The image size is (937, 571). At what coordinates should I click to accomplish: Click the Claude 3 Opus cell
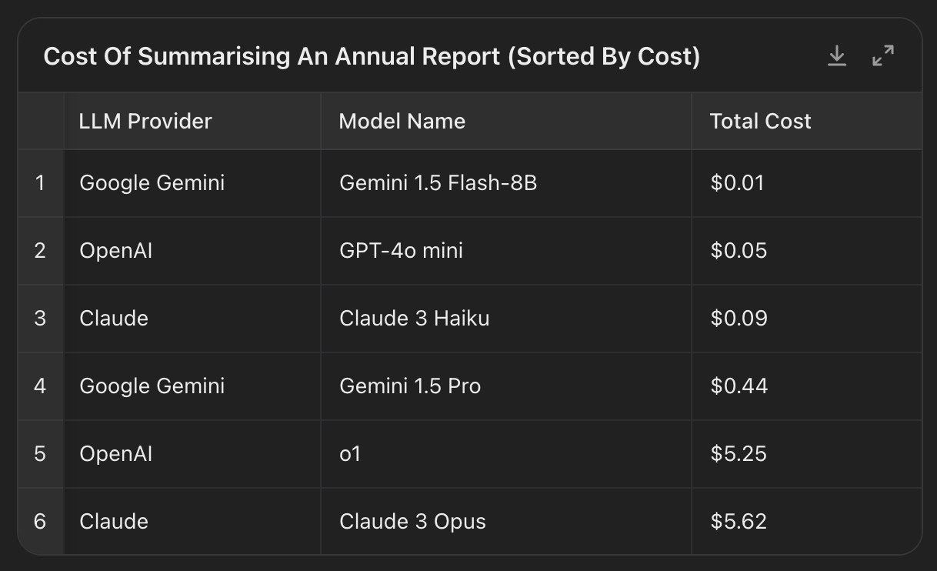[412, 521]
